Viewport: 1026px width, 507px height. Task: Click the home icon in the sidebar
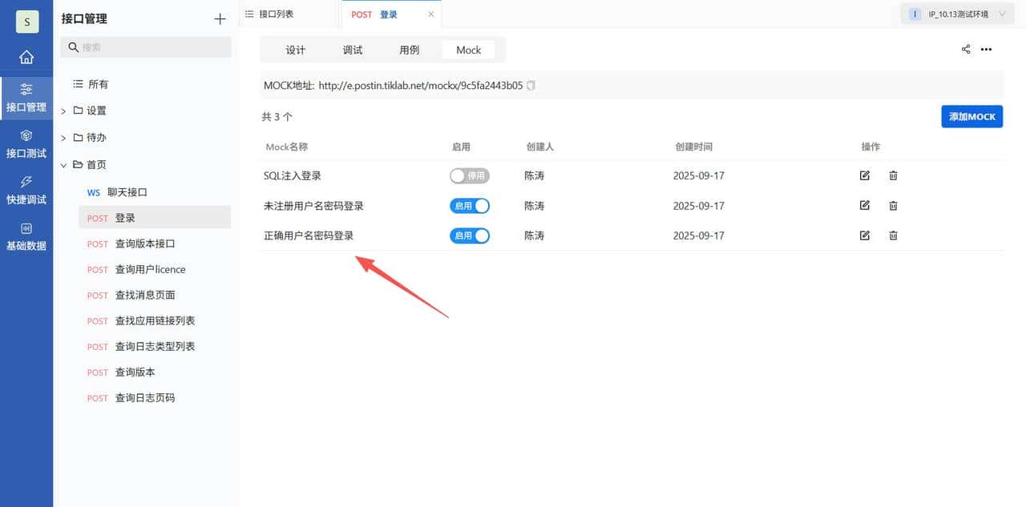[x=26, y=57]
